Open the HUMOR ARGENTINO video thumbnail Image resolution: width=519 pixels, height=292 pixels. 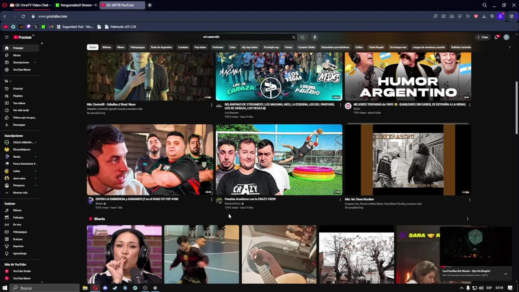click(x=408, y=76)
